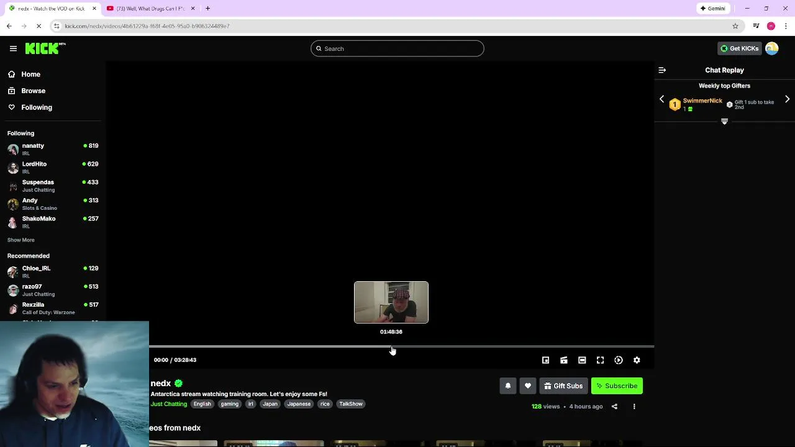This screenshot has height=447, width=795.
Task: Click the TalkShow tag
Action: 351,404
